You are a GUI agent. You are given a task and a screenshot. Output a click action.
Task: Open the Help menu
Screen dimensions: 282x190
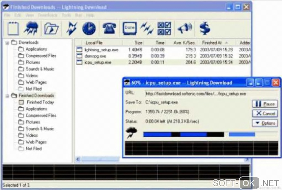90,15
